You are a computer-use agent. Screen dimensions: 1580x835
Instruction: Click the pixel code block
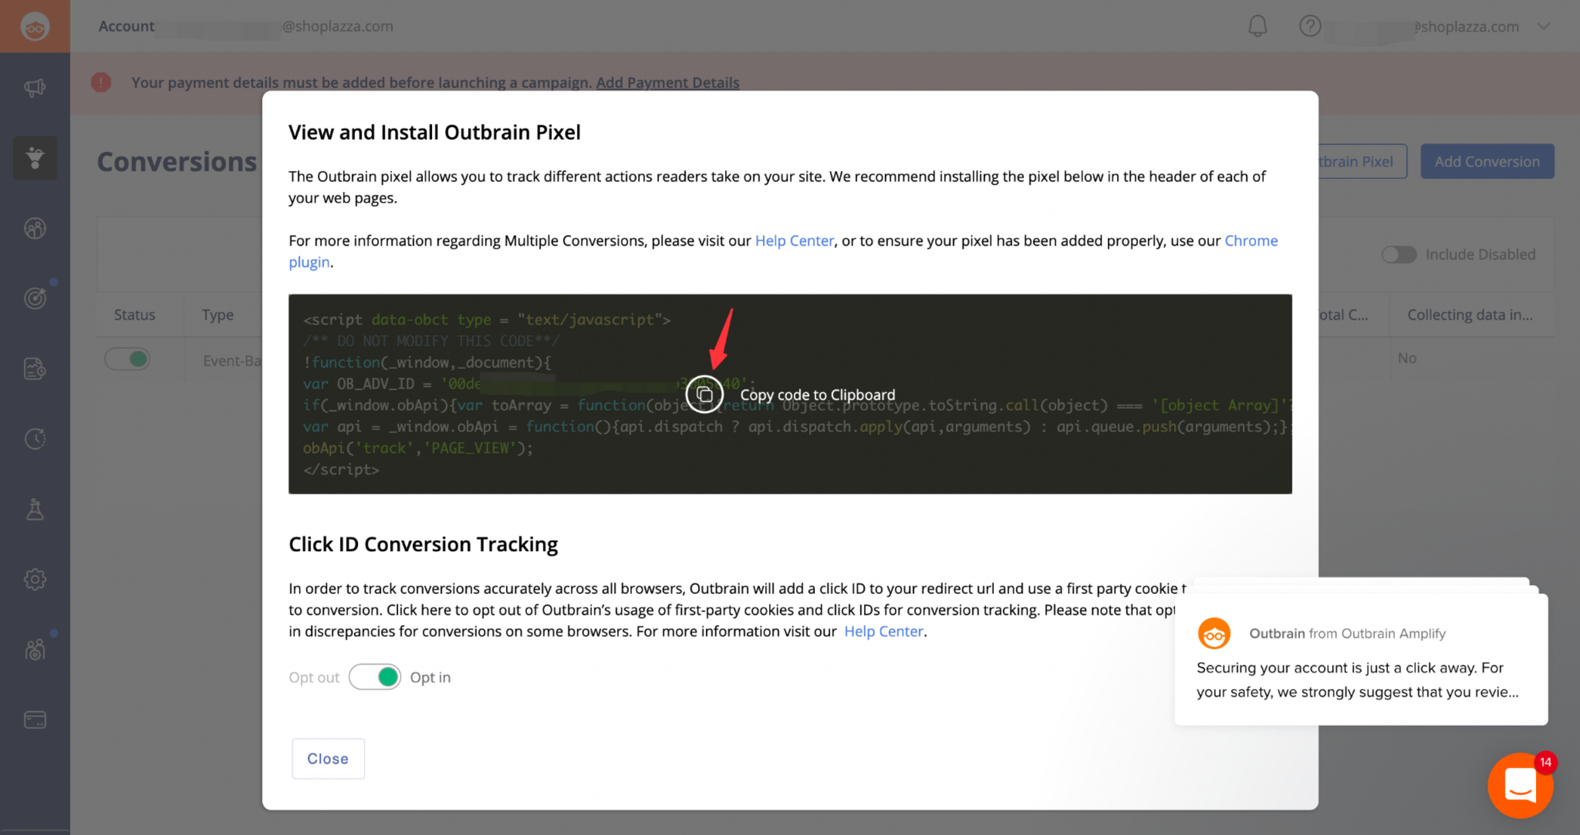(790, 394)
